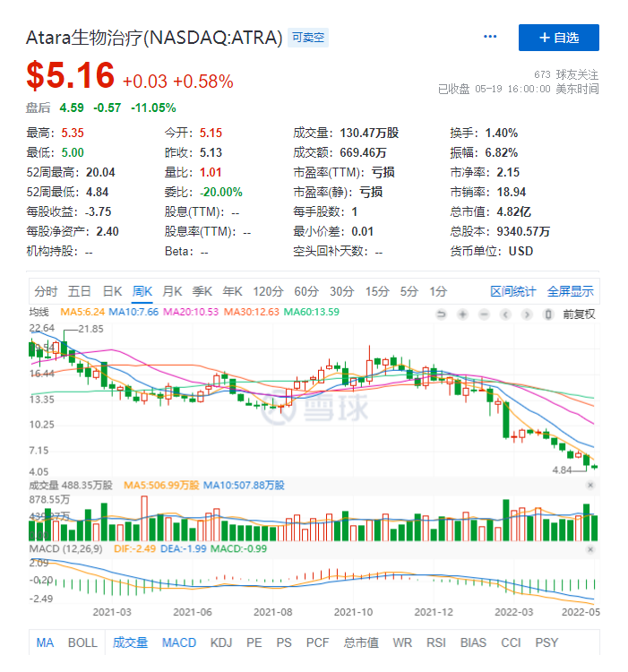Switch to the 120分 chart period
Image resolution: width=628 pixels, height=672 pixels.
(x=268, y=291)
